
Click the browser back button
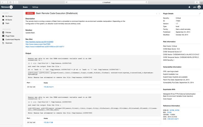click(2, 2)
